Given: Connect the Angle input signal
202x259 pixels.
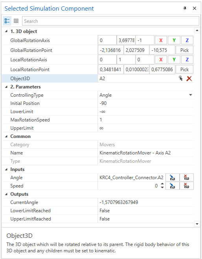Looking at the screenshot, I should [172, 178].
